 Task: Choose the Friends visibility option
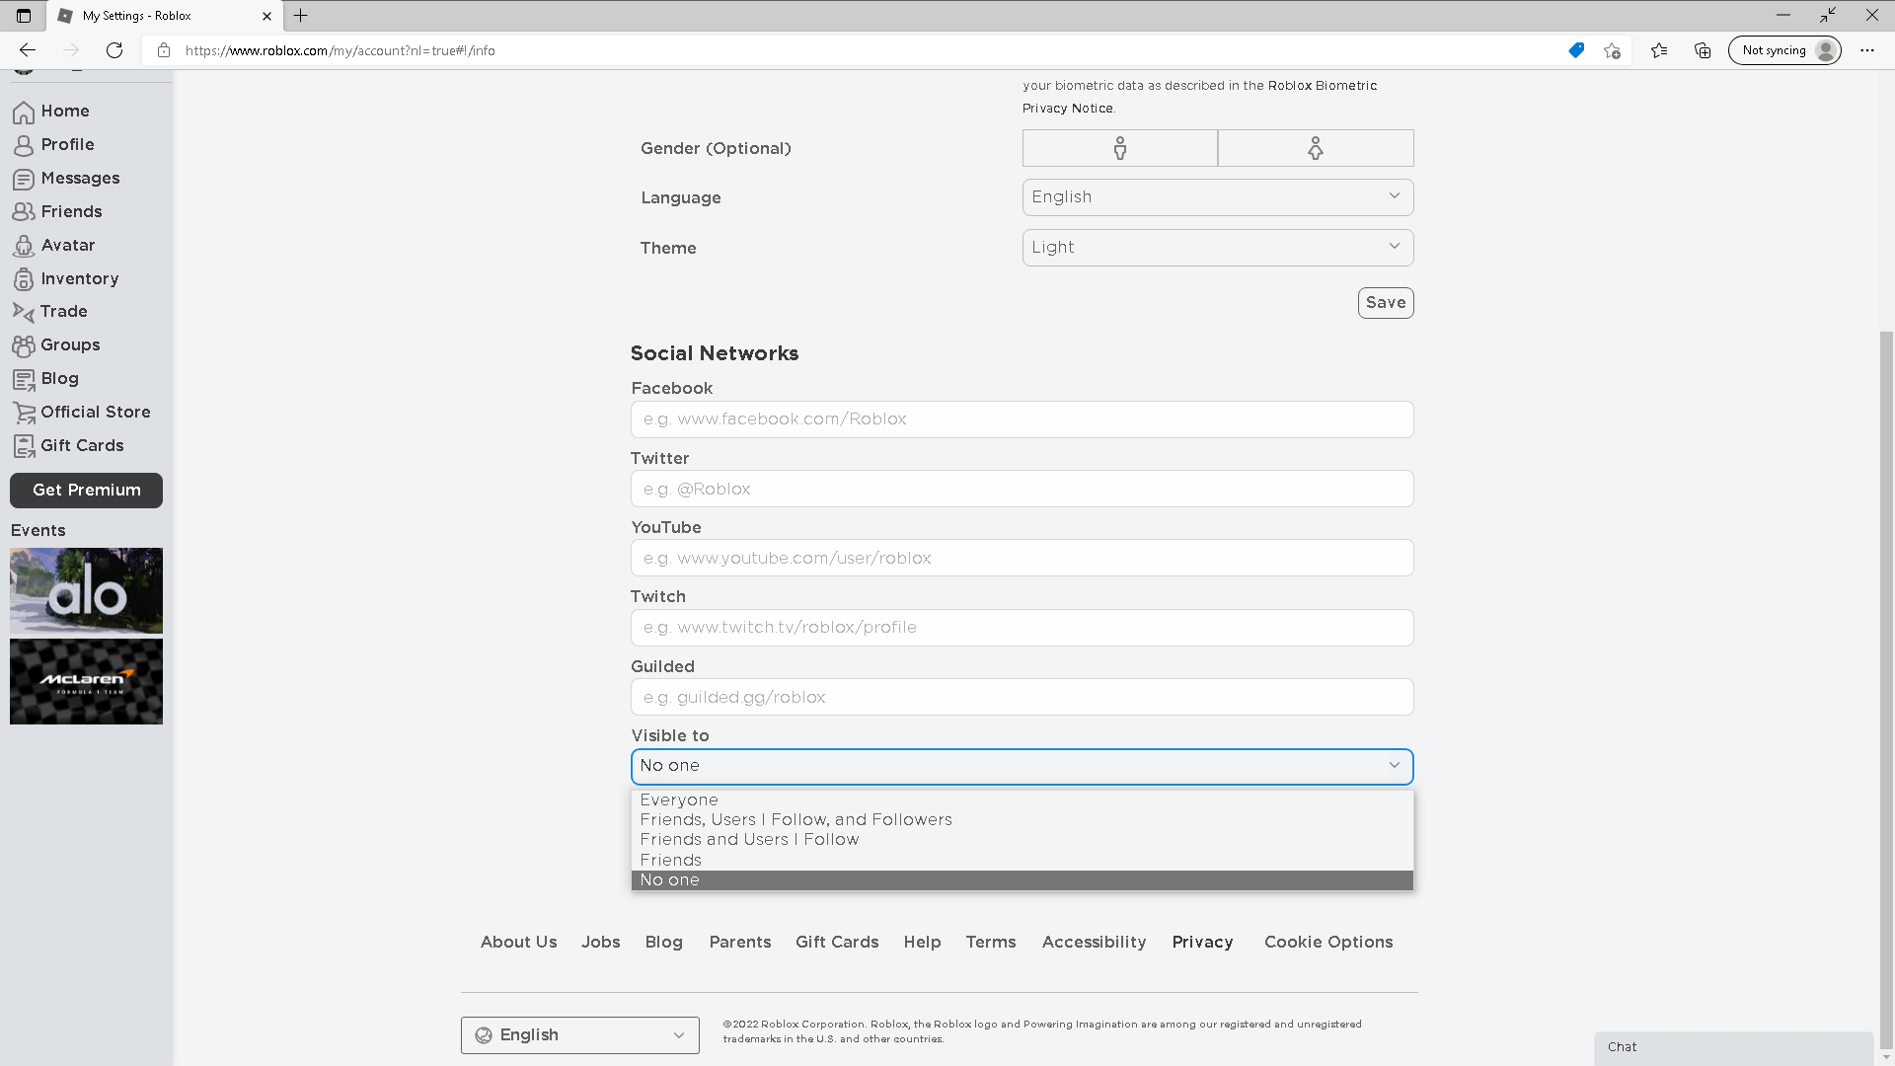(1022, 860)
